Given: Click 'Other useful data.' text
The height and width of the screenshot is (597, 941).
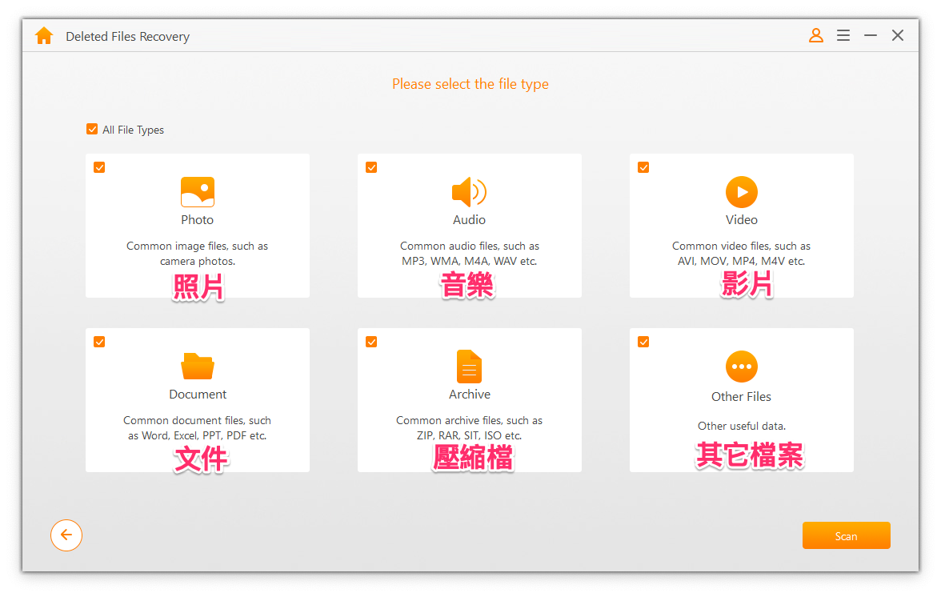Looking at the screenshot, I should tap(741, 426).
